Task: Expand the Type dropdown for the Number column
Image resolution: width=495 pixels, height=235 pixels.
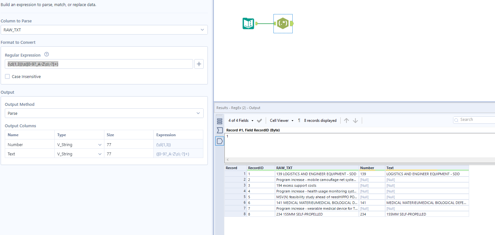Action: 99,145
